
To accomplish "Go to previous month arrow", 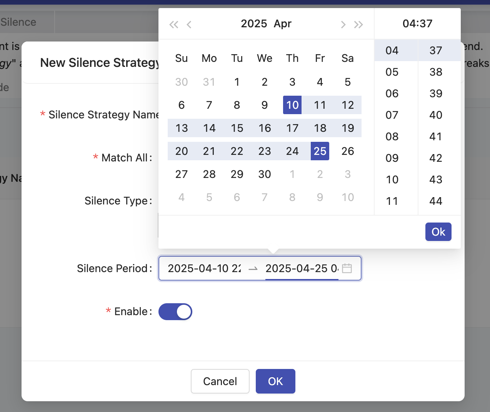I will pyautogui.click(x=189, y=25).
